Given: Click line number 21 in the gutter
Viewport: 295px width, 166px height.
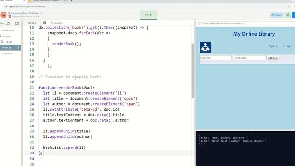Looking at the screenshot, I should (x=32, y=88).
